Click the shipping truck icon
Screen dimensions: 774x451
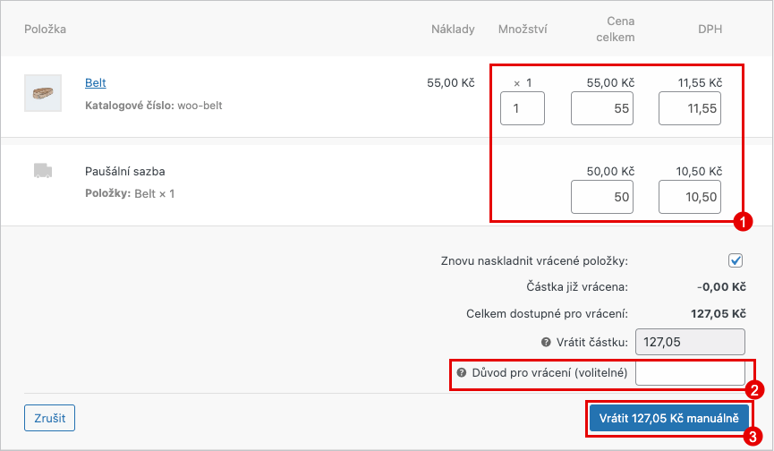tap(42, 170)
